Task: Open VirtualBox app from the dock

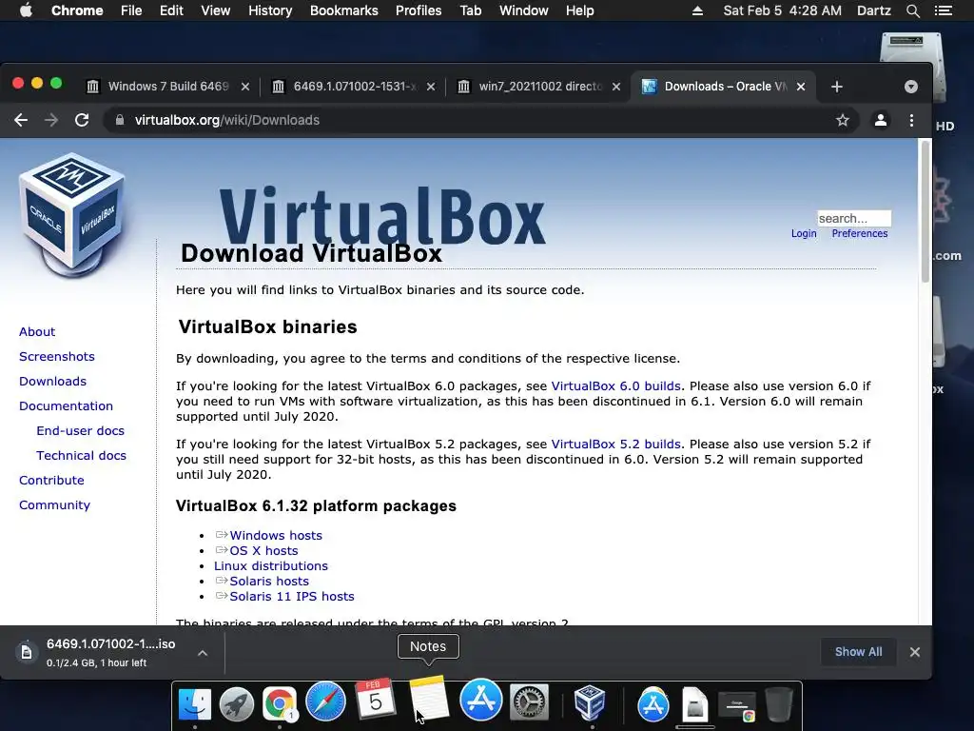Action: [590, 703]
